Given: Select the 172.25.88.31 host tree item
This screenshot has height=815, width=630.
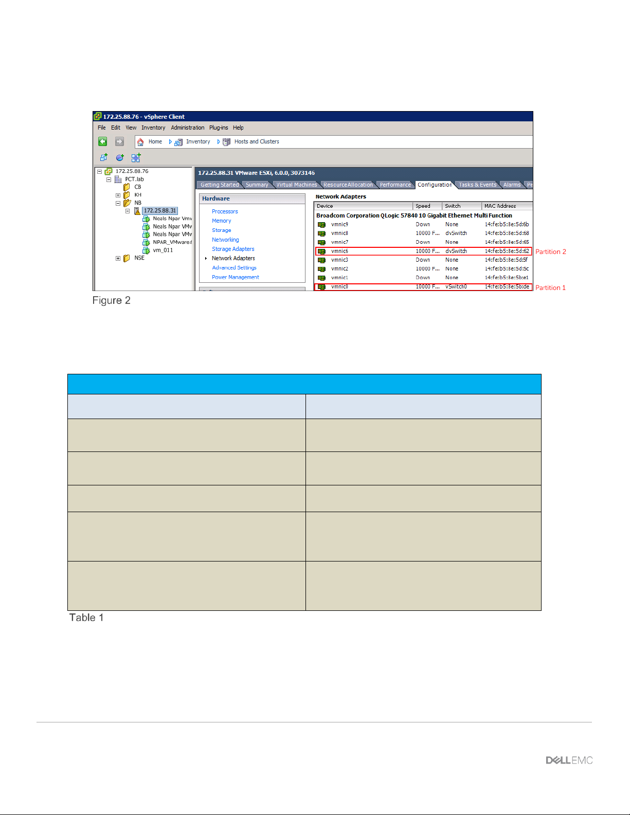Looking at the screenshot, I should tap(160, 211).
